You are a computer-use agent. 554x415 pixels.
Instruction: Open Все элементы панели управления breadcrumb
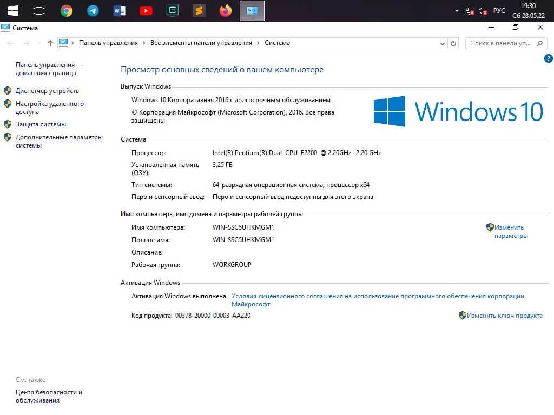tap(201, 43)
